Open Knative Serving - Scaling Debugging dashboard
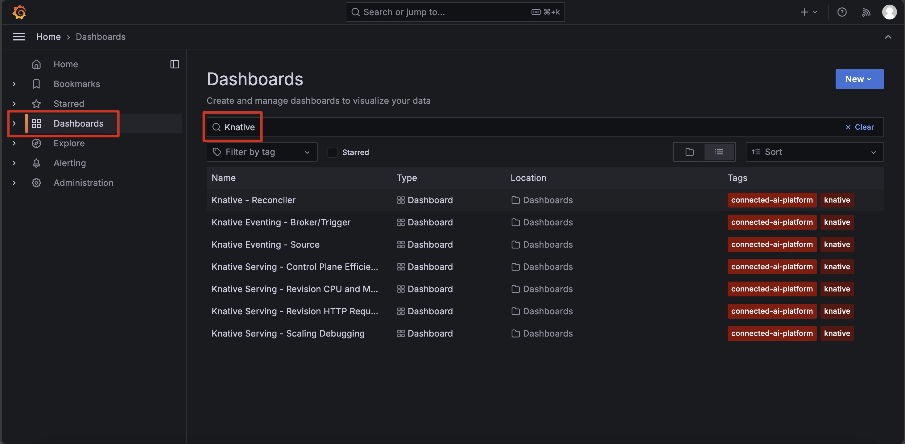The width and height of the screenshot is (905, 444). [288, 333]
